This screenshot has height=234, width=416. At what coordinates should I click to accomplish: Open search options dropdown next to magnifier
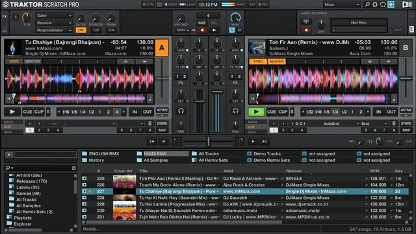[12, 168]
